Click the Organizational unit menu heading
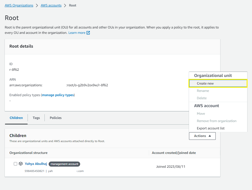This screenshot has height=190, width=252. coord(213,76)
